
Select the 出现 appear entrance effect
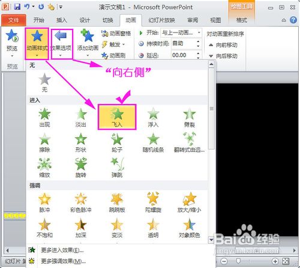click(44, 117)
